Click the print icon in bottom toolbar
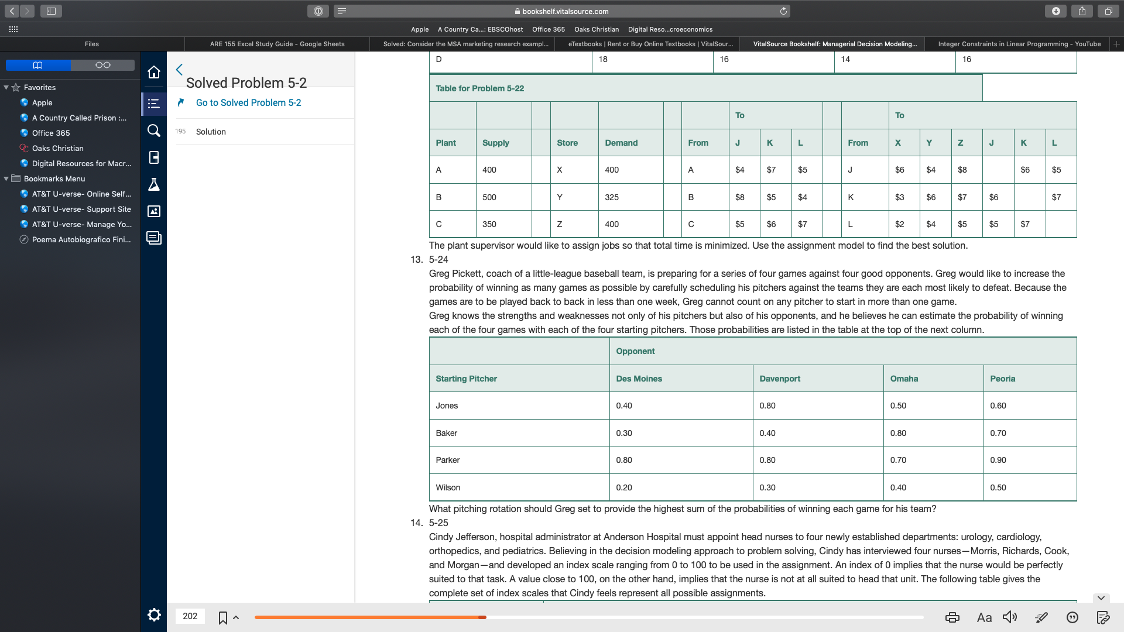 (952, 616)
